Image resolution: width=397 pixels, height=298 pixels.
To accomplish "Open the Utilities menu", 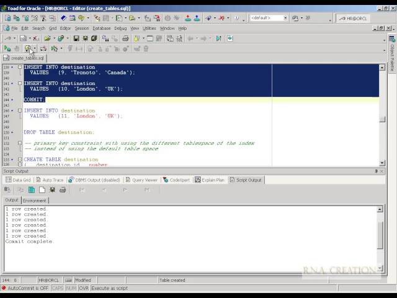I will click(149, 28).
